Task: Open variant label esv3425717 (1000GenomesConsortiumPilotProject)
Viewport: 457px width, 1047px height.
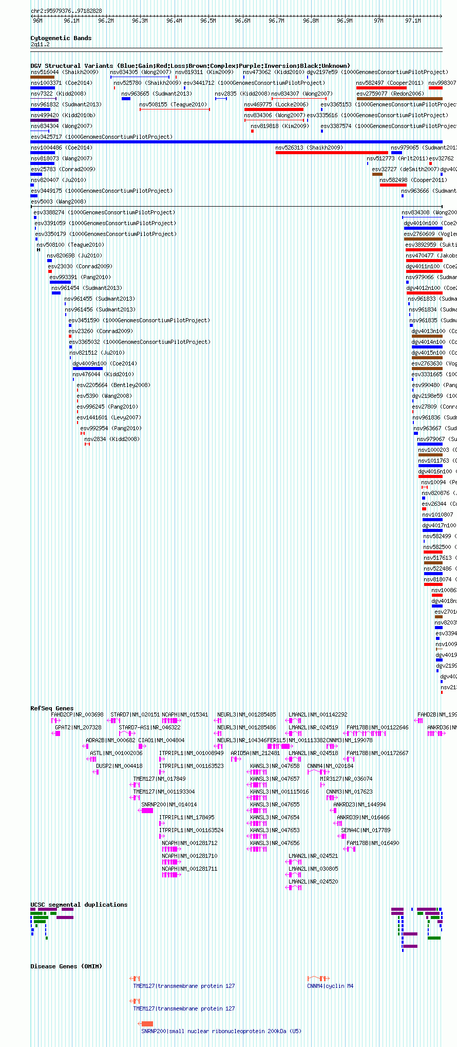Action: [x=102, y=137]
